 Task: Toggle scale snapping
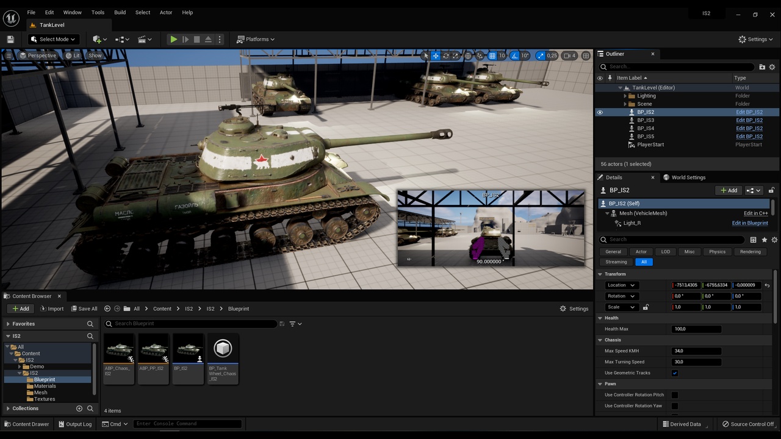click(x=541, y=55)
